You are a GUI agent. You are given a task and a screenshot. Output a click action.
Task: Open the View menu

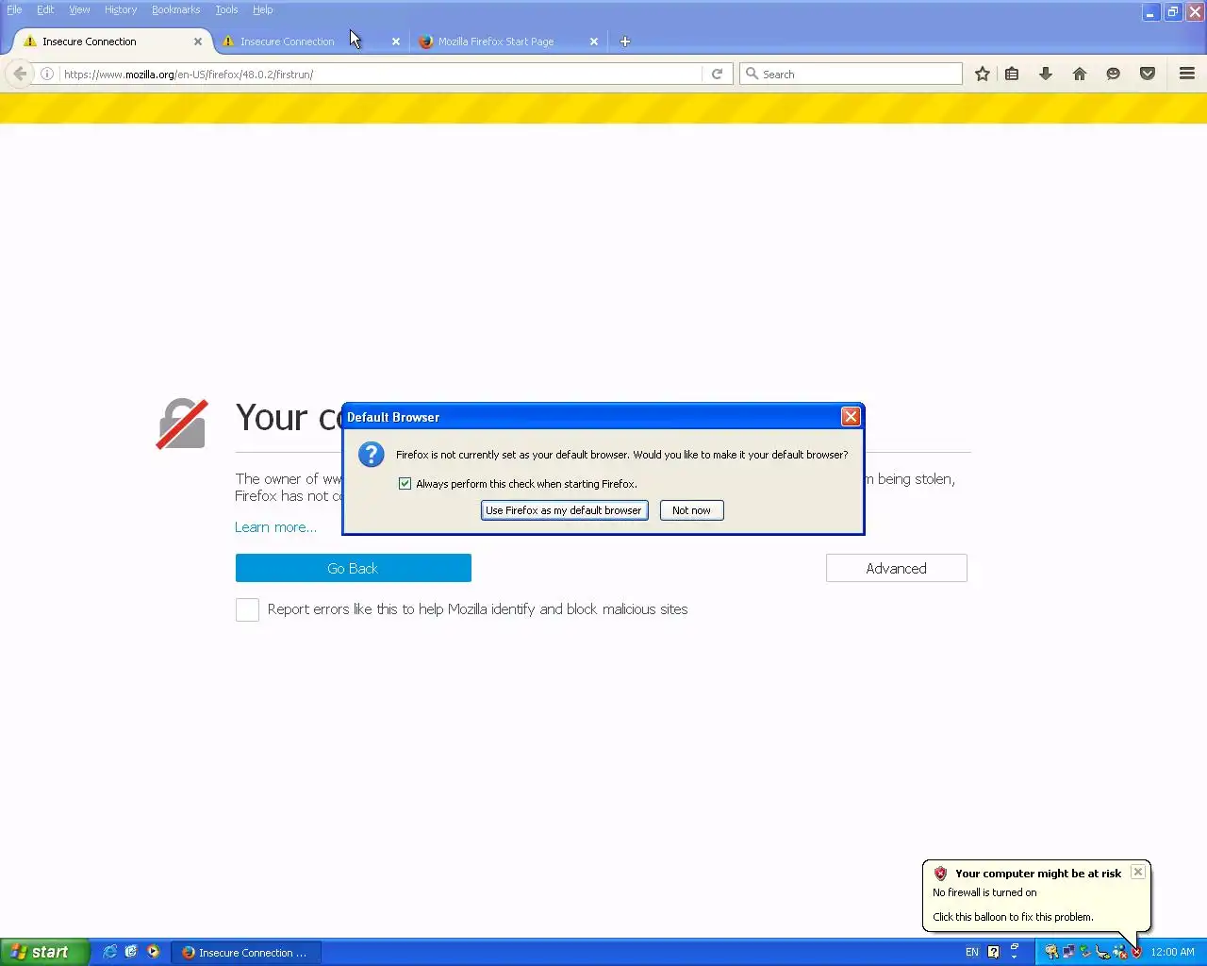pos(79,9)
